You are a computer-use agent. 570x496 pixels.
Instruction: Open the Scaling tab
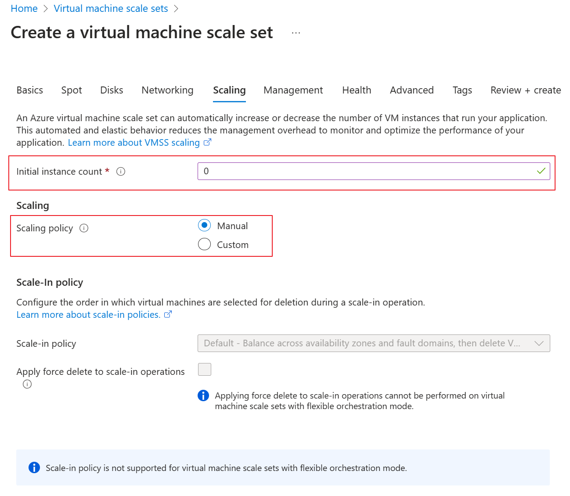(229, 90)
